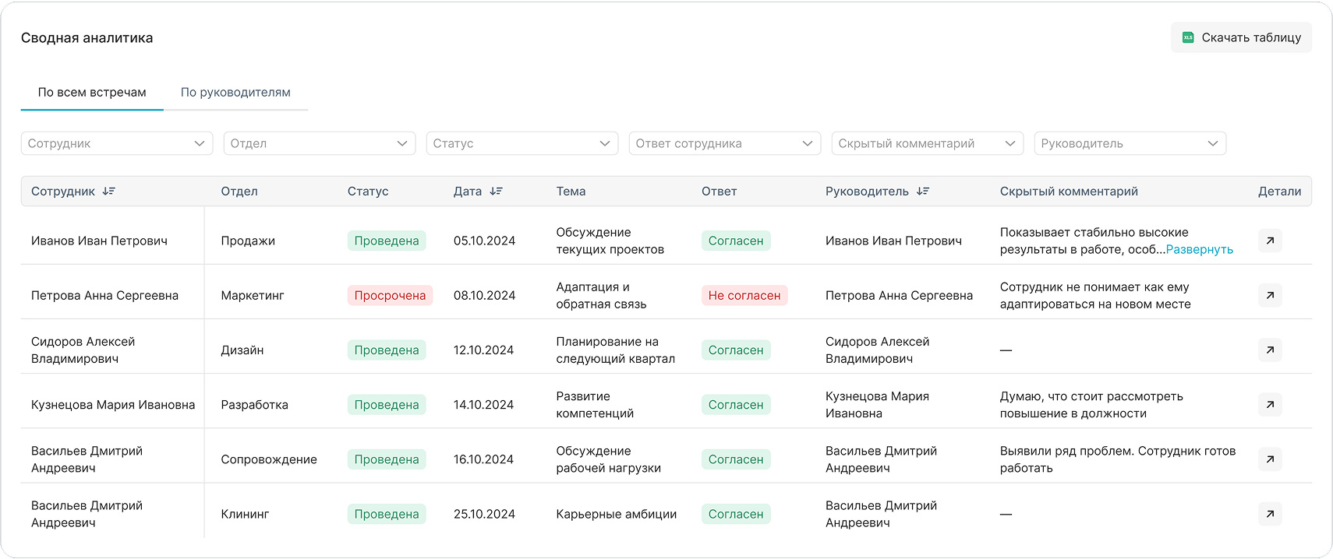Viewport: 1333px width, 559px height.
Task: Click the Не согласен answer badge
Action: tap(744, 295)
